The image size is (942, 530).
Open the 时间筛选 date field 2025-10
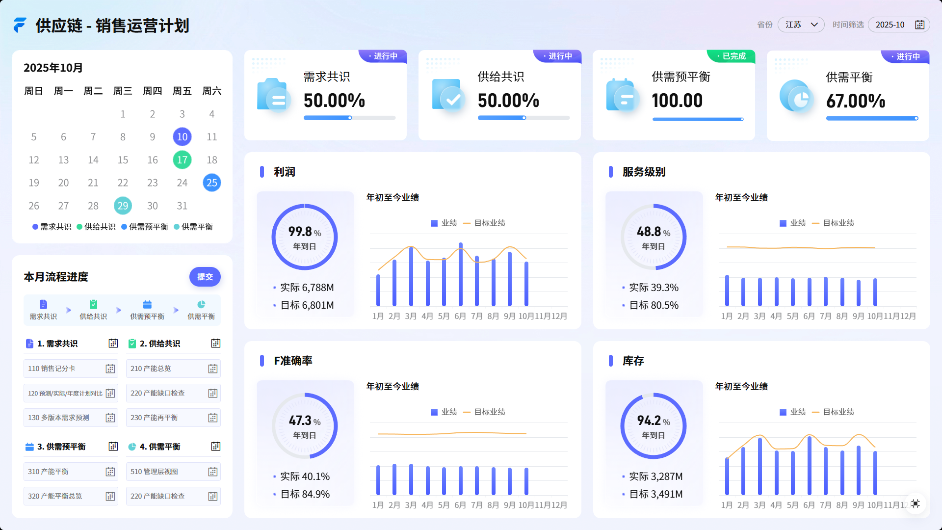pyautogui.click(x=899, y=25)
